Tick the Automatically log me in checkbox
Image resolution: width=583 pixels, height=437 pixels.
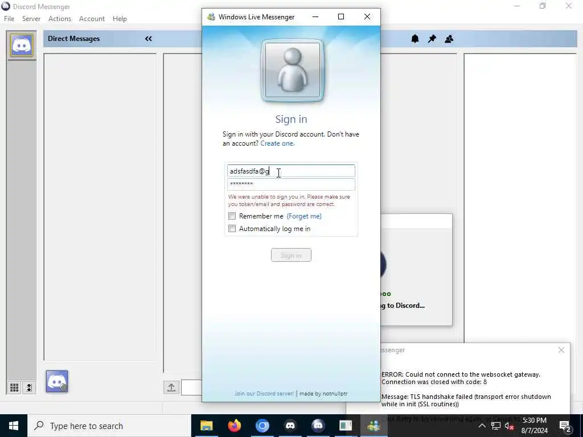pyautogui.click(x=232, y=229)
